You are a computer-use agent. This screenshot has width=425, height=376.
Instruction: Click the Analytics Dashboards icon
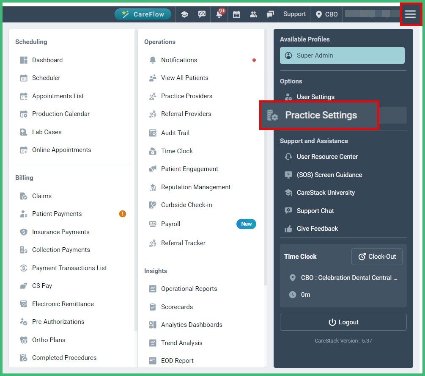coord(153,325)
